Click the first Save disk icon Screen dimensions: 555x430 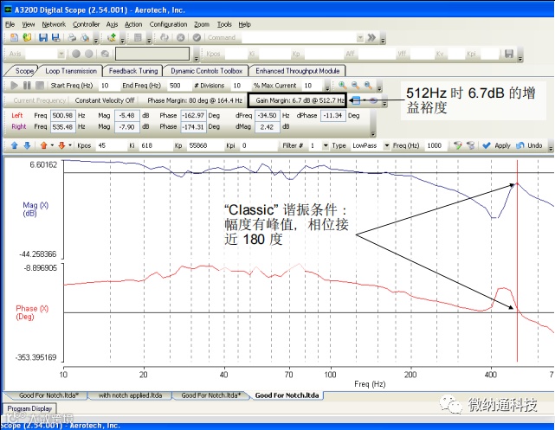[43, 37]
